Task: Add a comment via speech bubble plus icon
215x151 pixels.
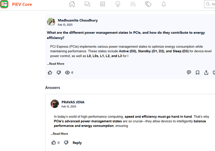Action: pos(189,72)
